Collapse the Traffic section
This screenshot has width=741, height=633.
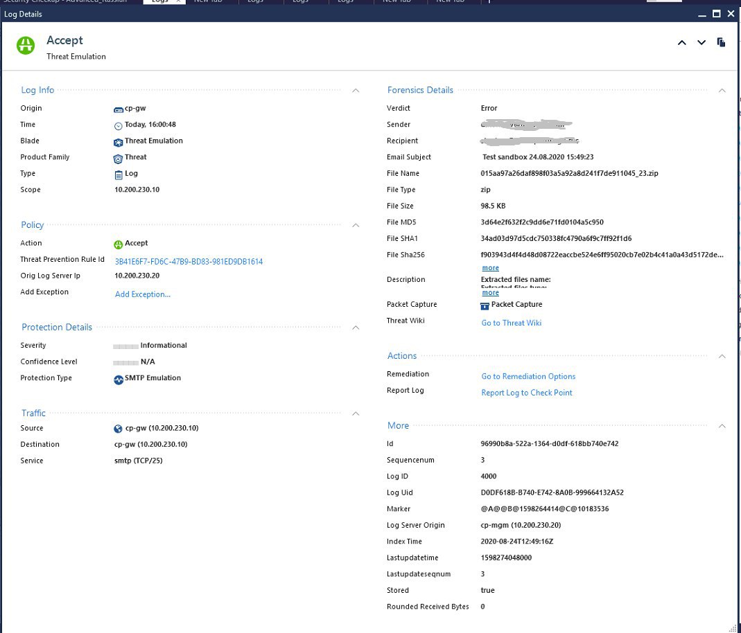coord(356,413)
